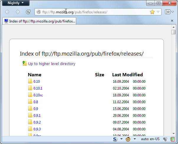Click the date 09.07.2004 in the 0.9.2 row
Viewport: 178px width, 144px height.
121,122
